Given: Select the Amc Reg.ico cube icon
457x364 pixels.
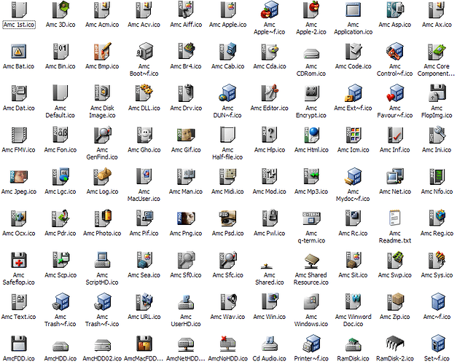Looking at the screenshot, I should 437,218.
